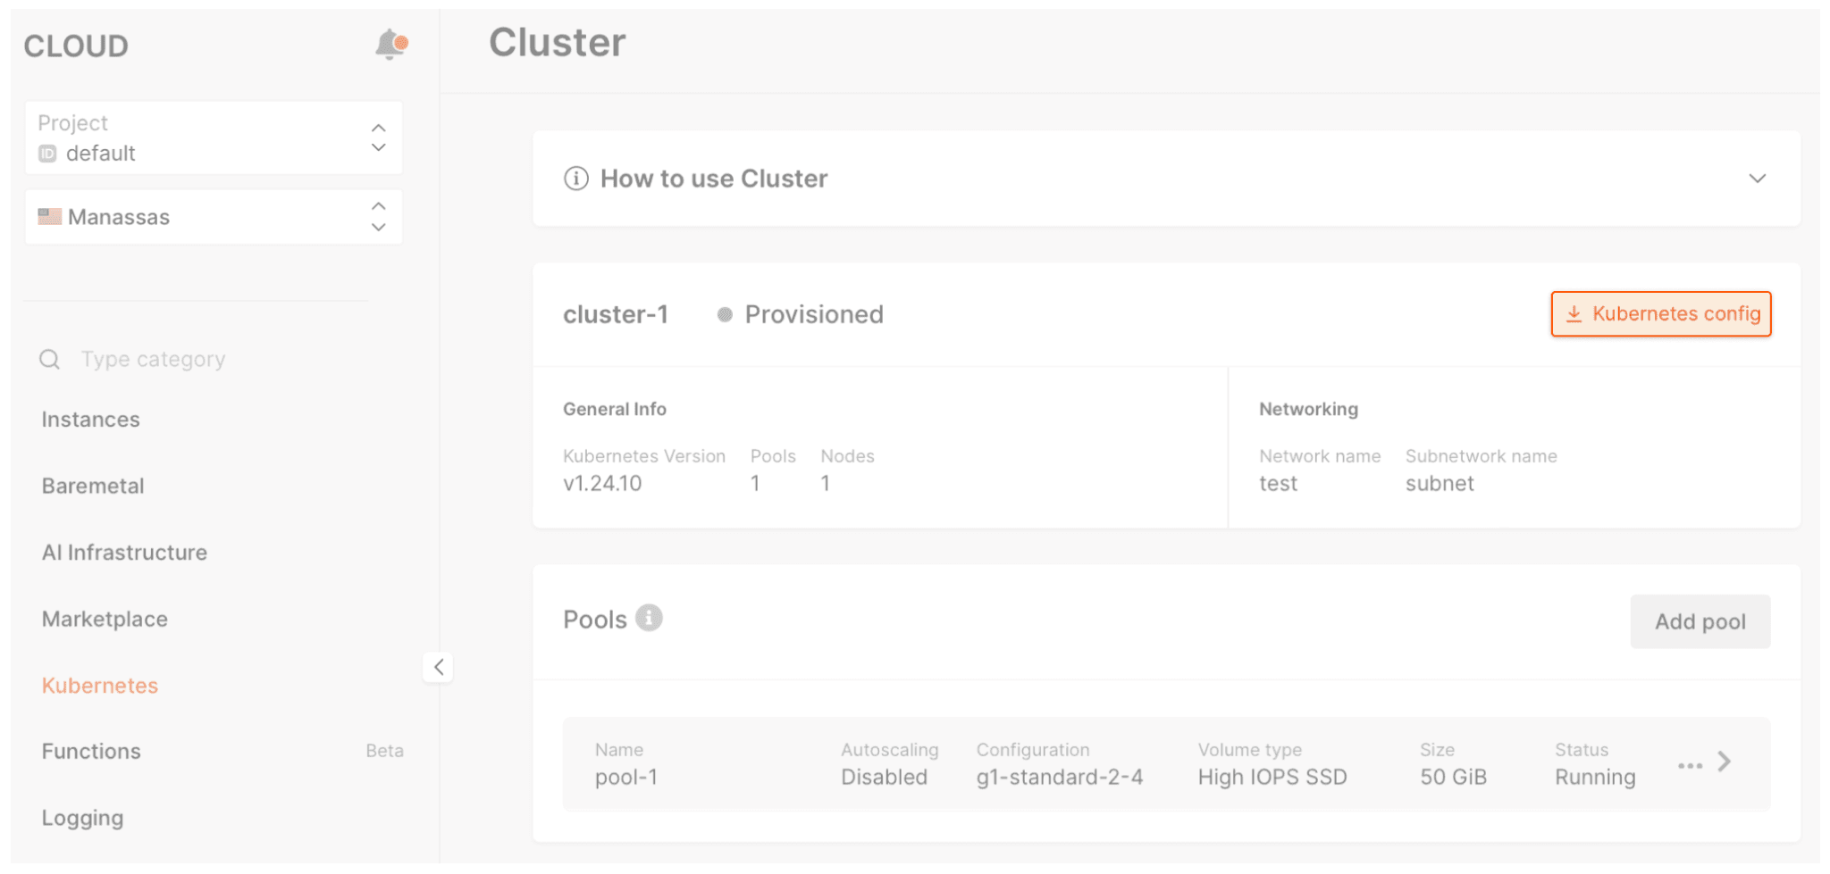The image size is (1830, 874).
Task: Click the info icon beside How to use Cluster
Action: (576, 179)
